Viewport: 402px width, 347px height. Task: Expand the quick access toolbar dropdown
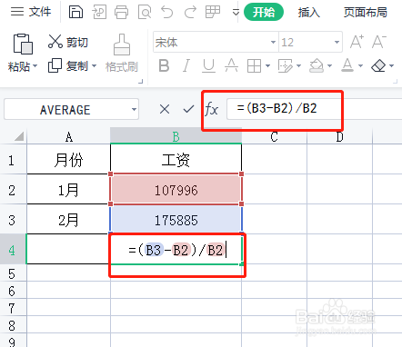coord(236,13)
